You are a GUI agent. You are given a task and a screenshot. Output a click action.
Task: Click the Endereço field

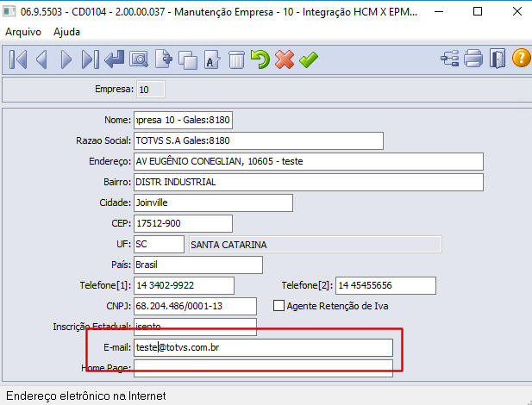coord(309,161)
